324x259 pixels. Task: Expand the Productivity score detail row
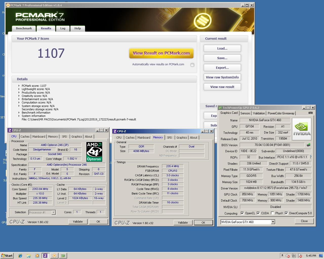(x=19, y=93)
